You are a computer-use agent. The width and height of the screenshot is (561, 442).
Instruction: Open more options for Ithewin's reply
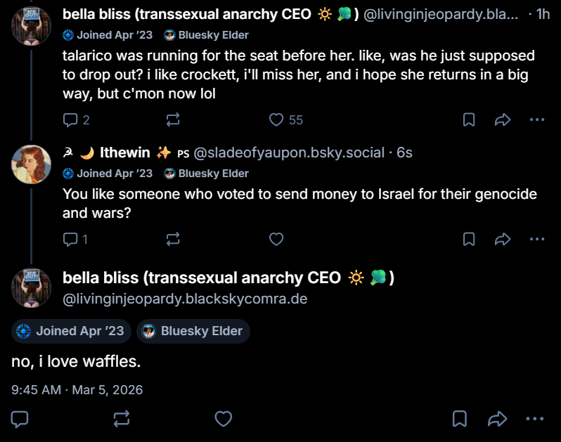pos(537,240)
